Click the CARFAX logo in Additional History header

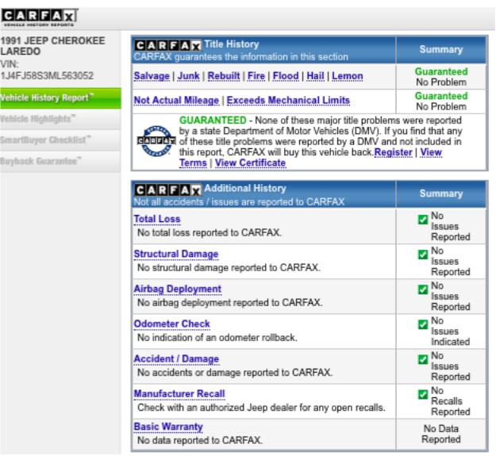[167, 190]
